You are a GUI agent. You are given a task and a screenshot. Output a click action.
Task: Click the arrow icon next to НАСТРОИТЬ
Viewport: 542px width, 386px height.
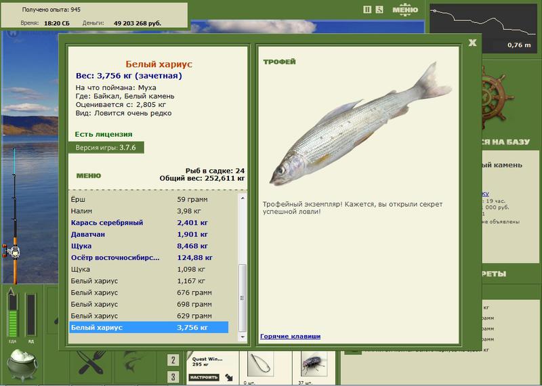229,377
